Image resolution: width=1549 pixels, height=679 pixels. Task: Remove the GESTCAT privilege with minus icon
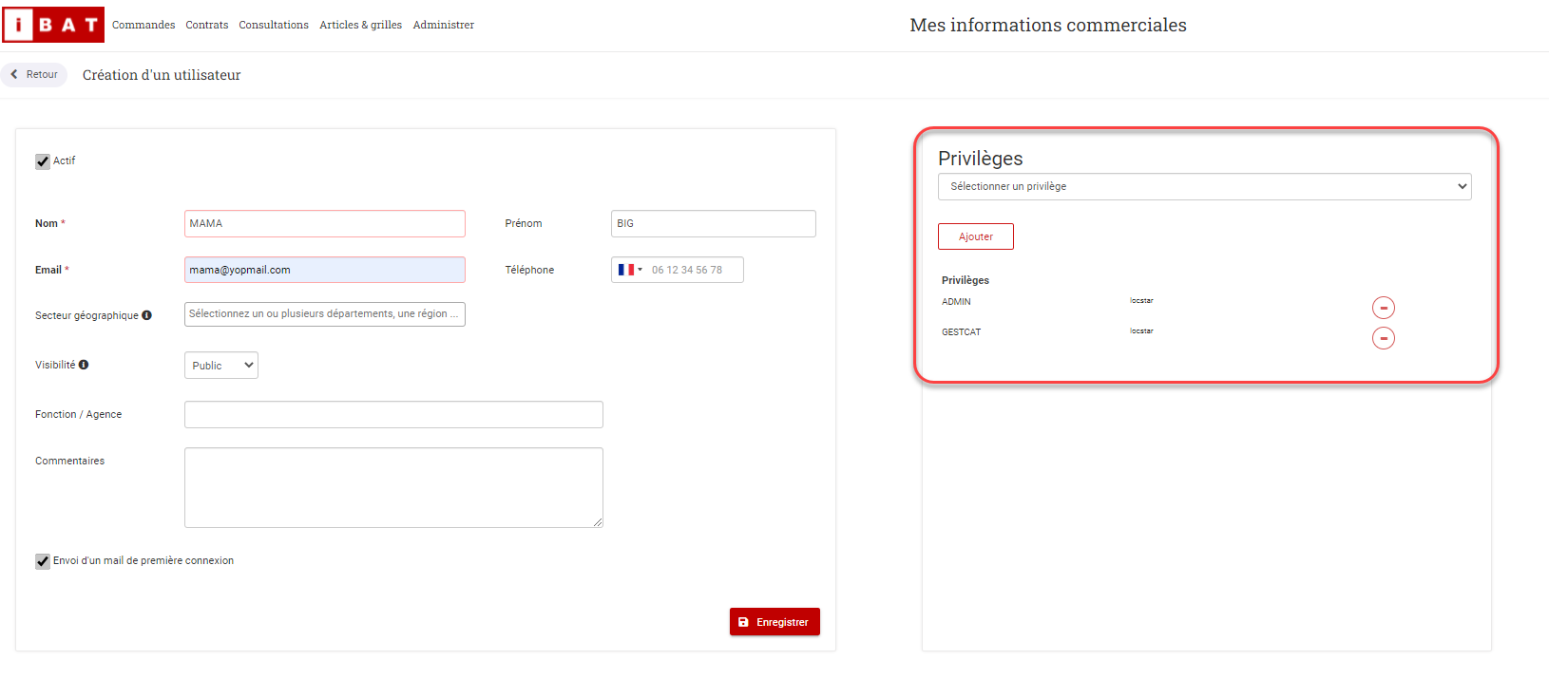pyautogui.click(x=1383, y=338)
